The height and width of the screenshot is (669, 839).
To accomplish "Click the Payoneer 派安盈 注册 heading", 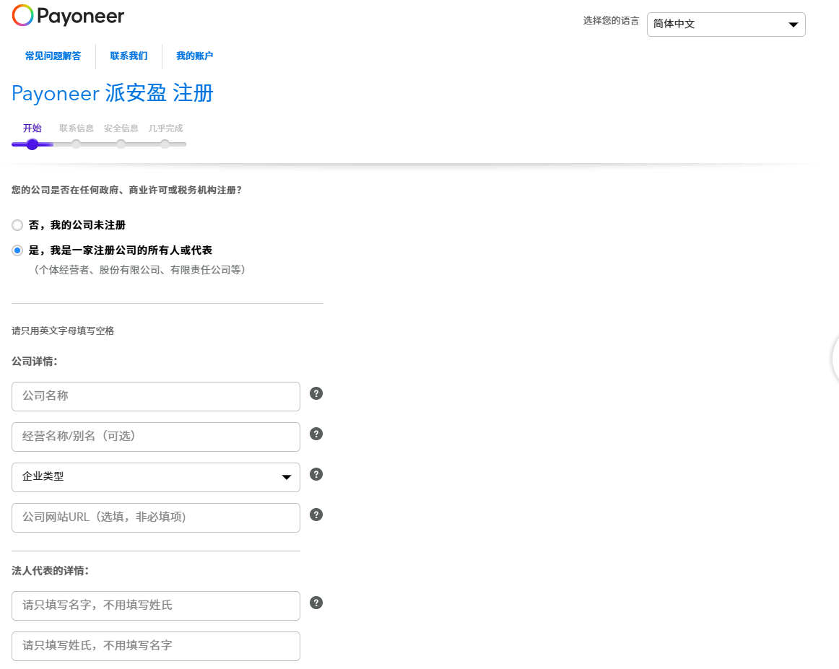I will coord(113,93).
